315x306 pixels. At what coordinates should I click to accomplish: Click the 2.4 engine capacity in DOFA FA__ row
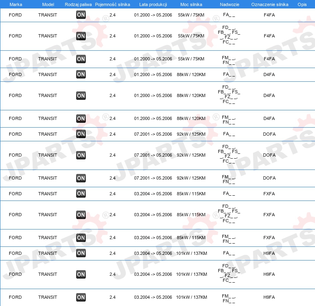click(112, 134)
